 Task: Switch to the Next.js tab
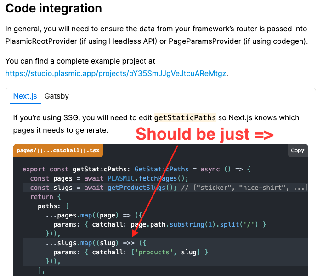[25, 96]
